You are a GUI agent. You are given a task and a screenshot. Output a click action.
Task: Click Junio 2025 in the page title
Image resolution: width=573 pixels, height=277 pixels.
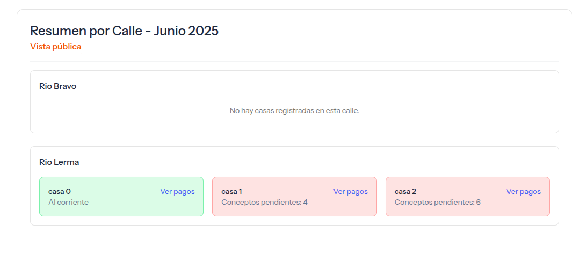[x=186, y=31]
